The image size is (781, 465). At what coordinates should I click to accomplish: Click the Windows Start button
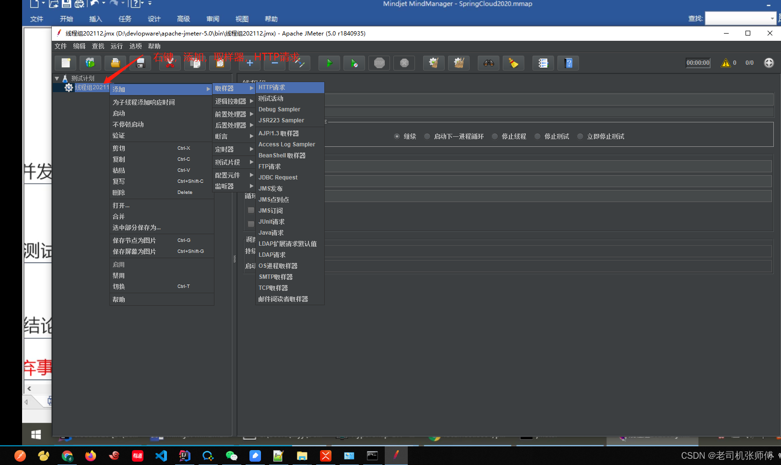click(36, 435)
